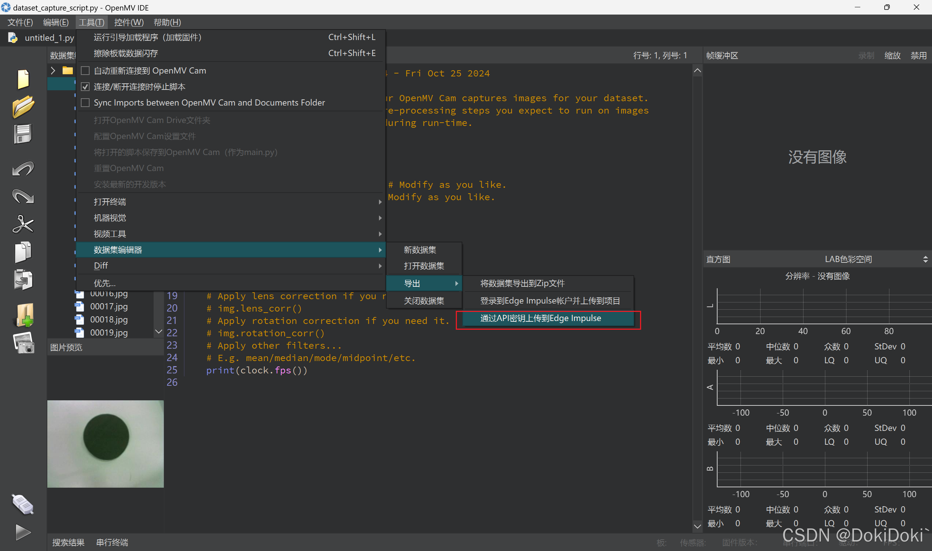Choose 将数据集导出到Zip文件 option

(522, 283)
